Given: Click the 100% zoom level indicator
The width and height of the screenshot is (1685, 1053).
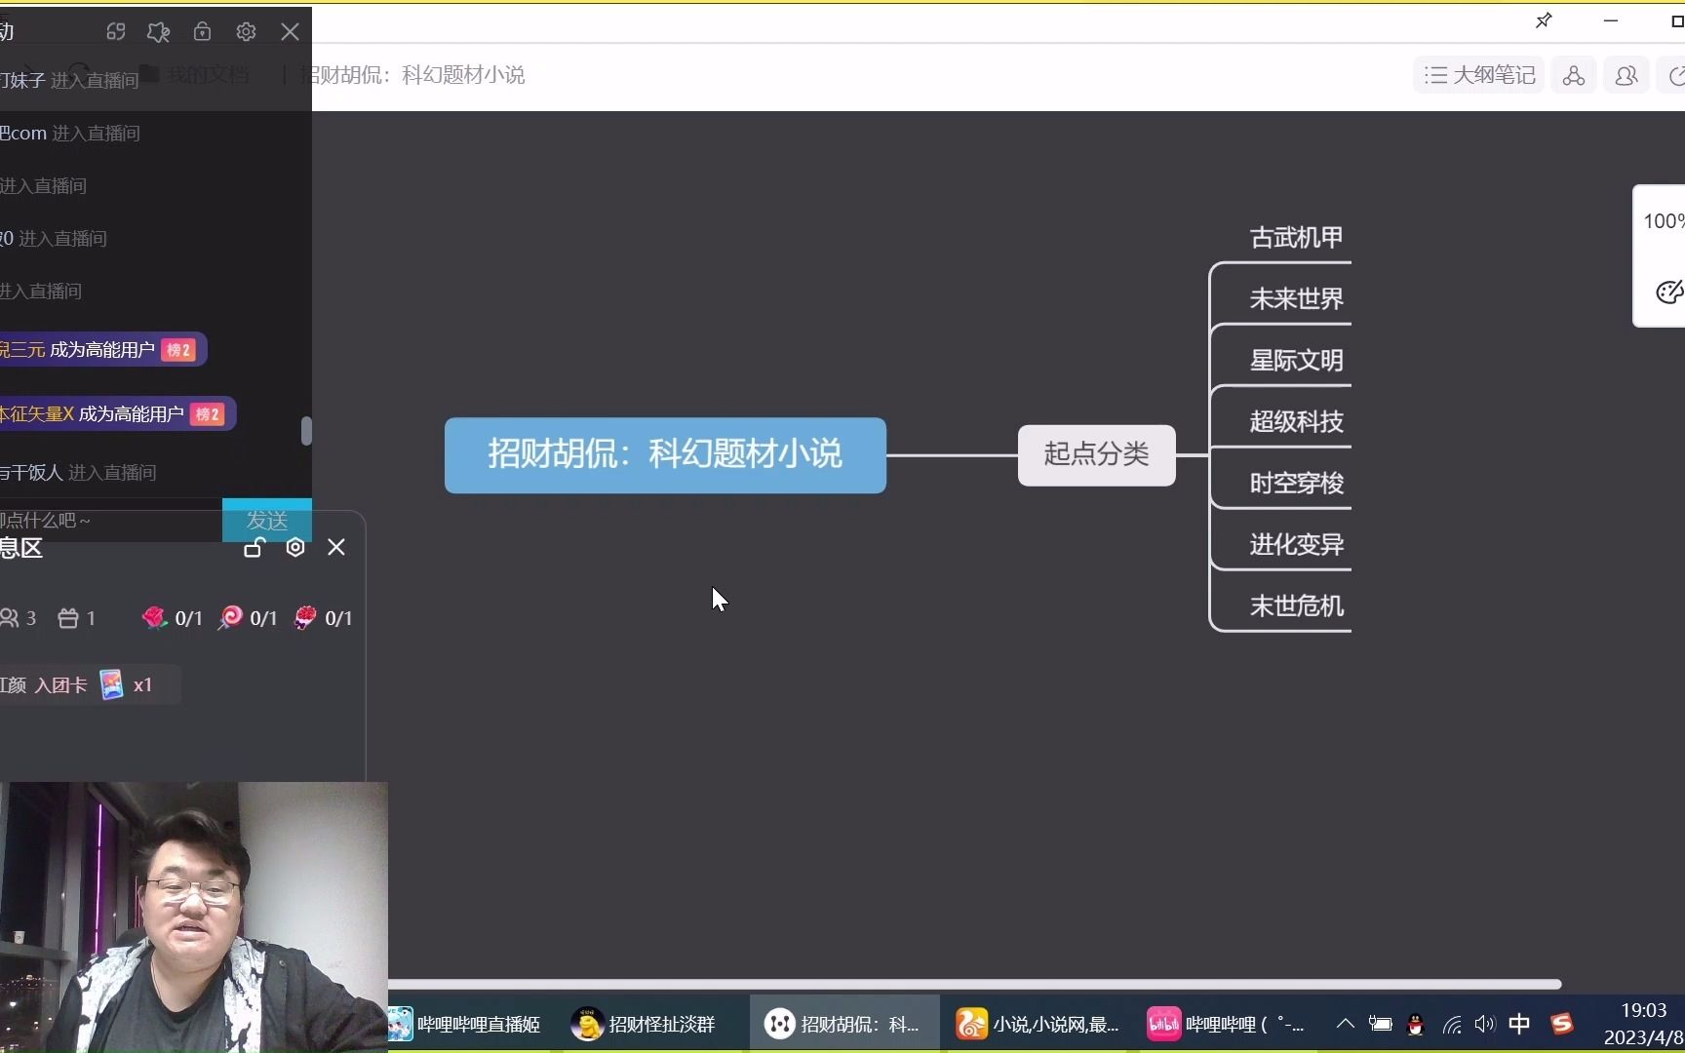Looking at the screenshot, I should (x=1663, y=221).
